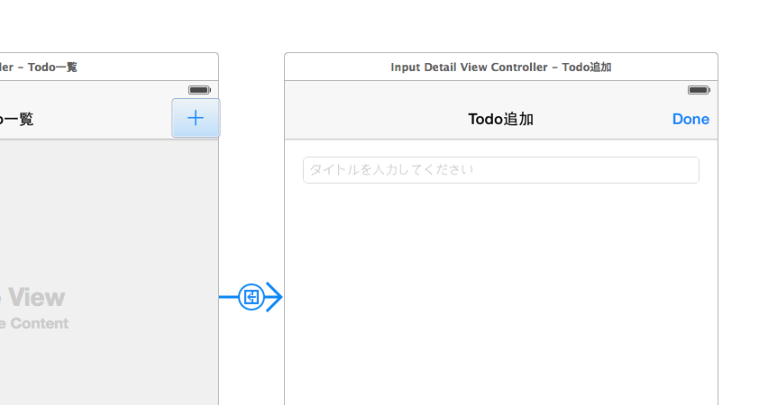The image size is (759, 405).
Task: Select the Todo追加 navigation bar title
Action: tap(500, 119)
